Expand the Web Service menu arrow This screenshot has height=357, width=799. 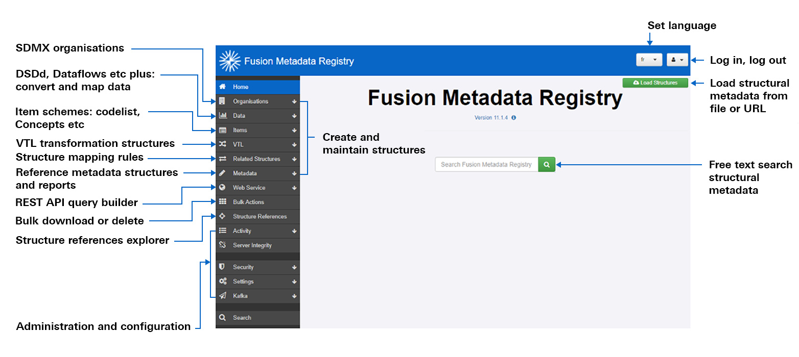tap(294, 188)
